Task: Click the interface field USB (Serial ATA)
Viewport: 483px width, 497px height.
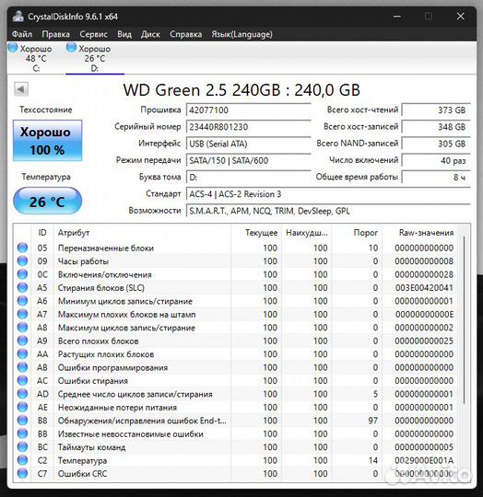Action: (249, 144)
